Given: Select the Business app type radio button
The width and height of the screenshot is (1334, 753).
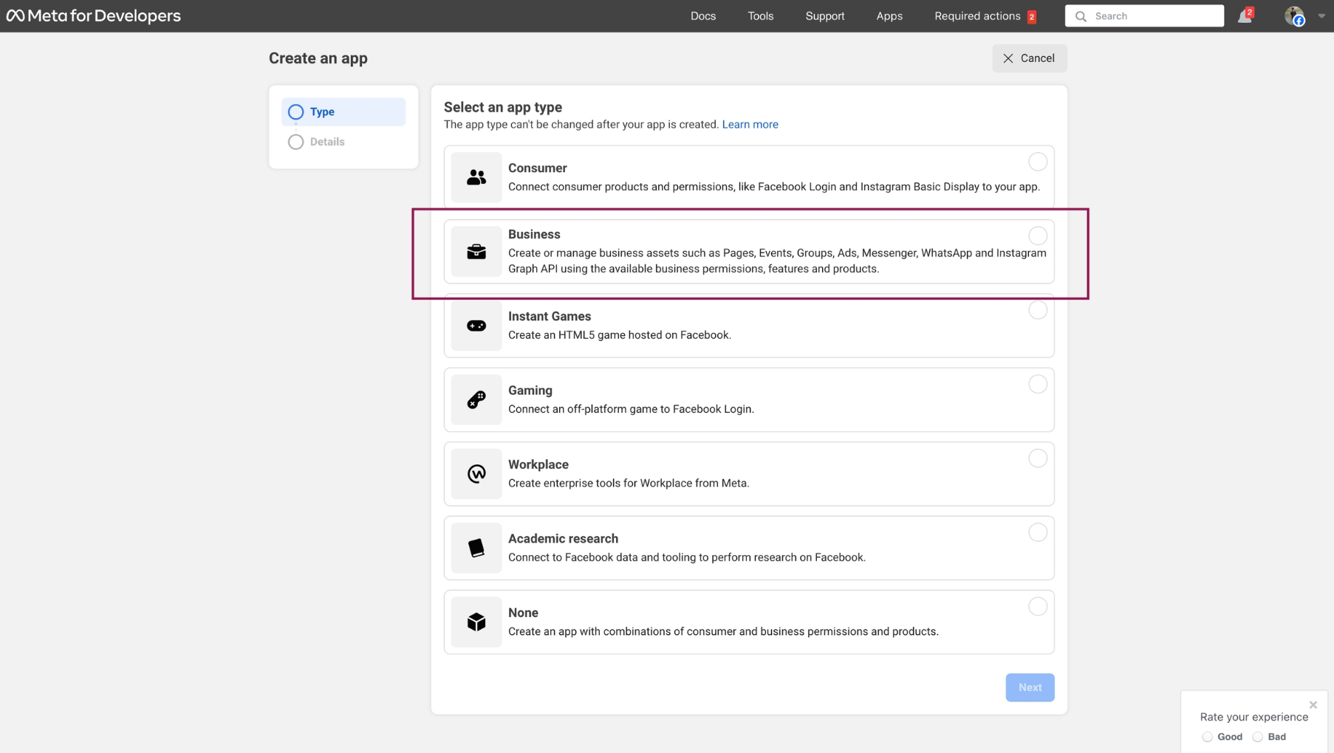Looking at the screenshot, I should coord(1037,235).
